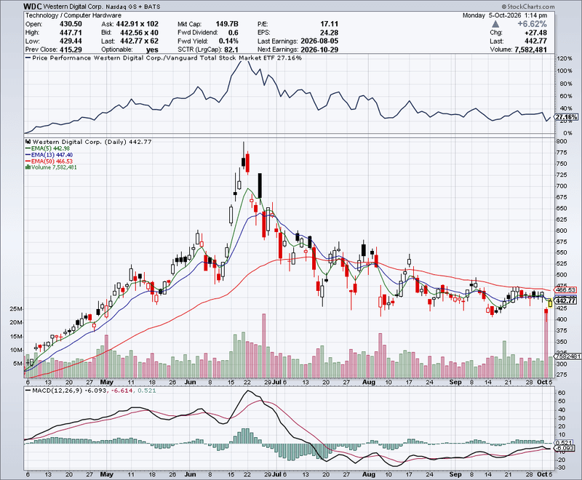Click SCTR (LrgCap) value 82.1
The height and width of the screenshot is (480, 582).
point(231,49)
